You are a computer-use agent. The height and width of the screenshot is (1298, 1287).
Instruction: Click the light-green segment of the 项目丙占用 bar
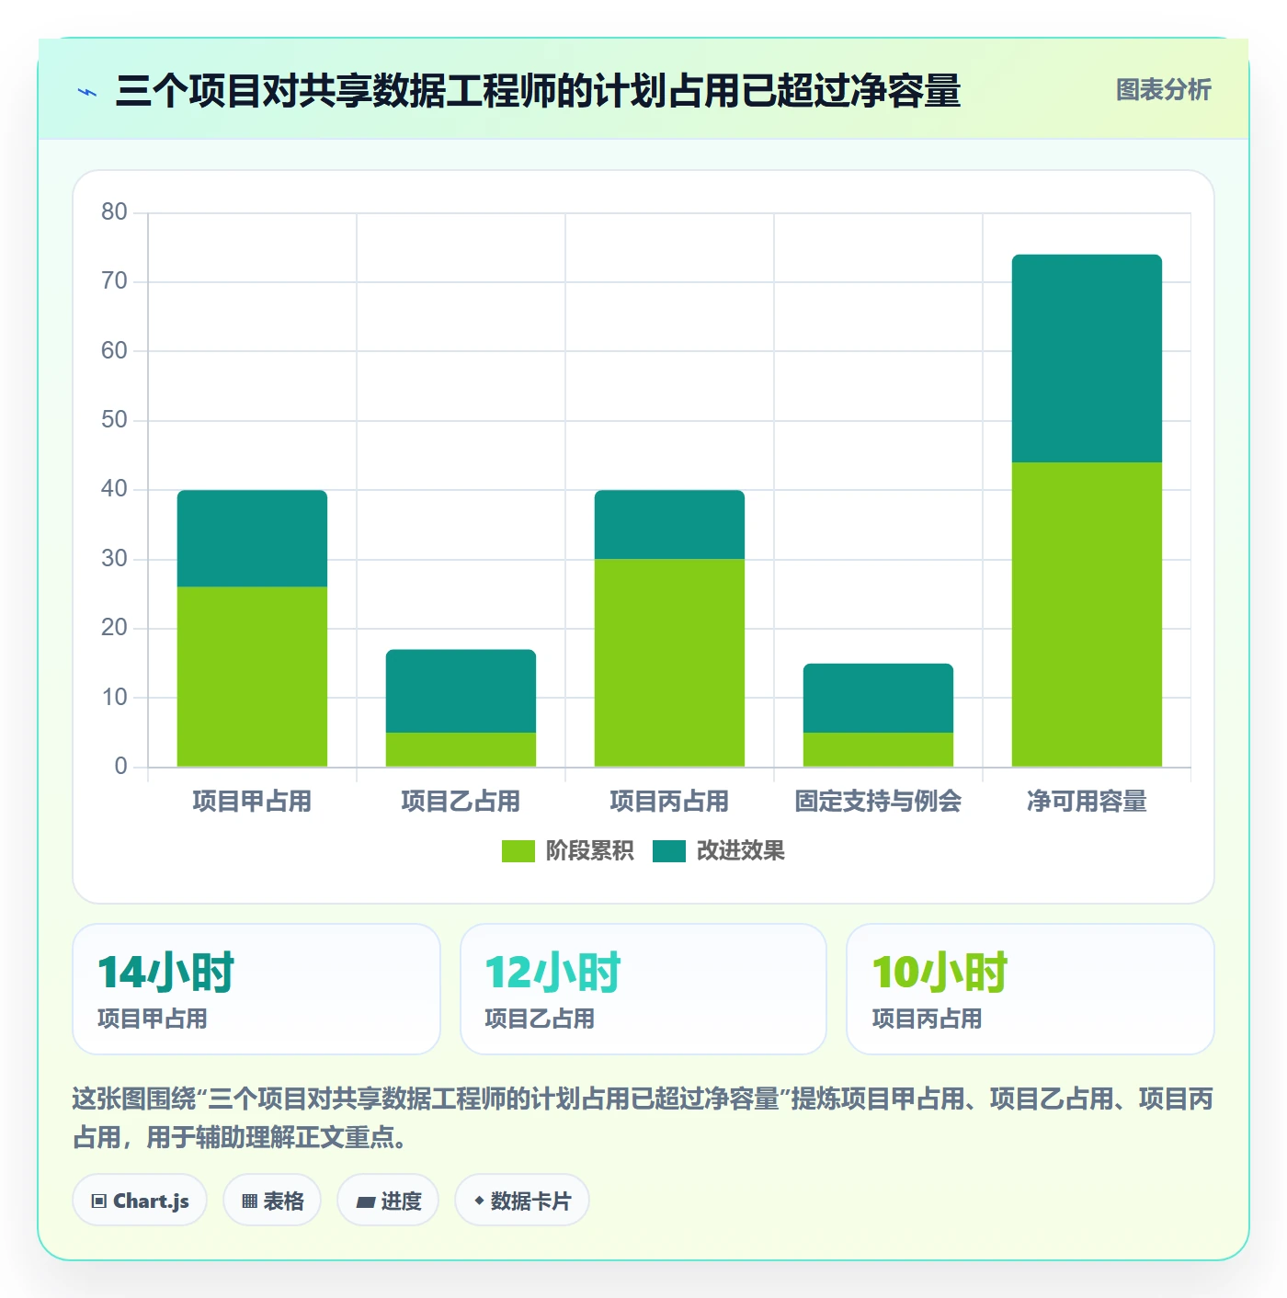669,663
